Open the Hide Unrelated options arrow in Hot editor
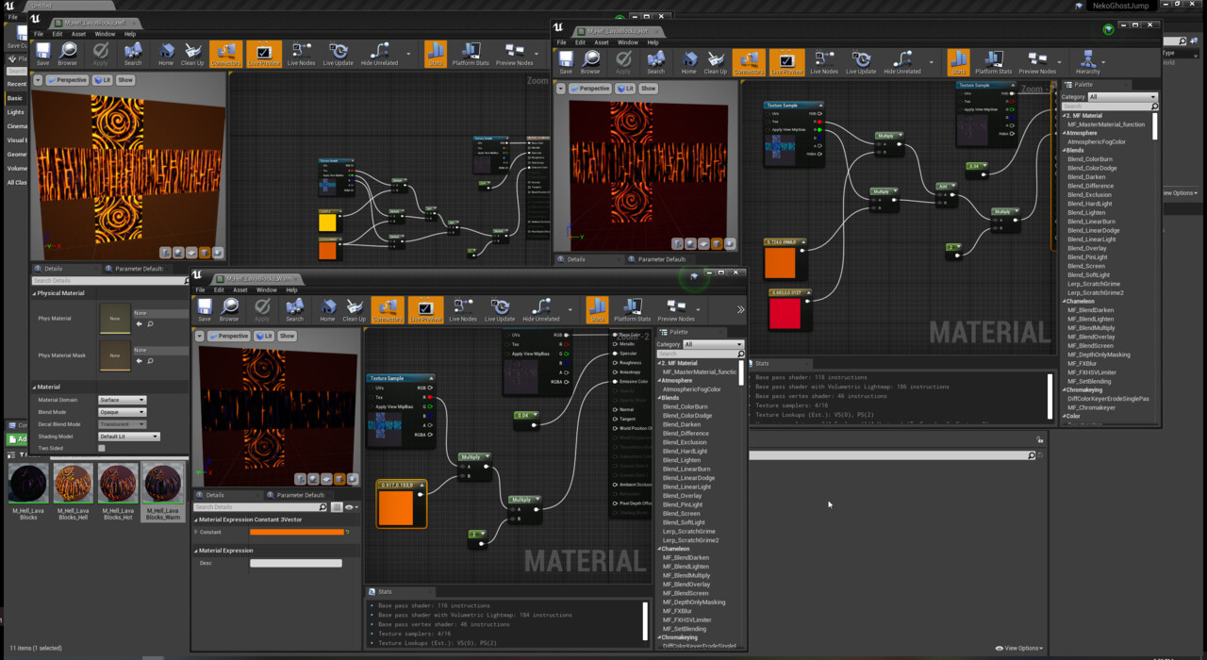Image resolution: width=1207 pixels, height=660 pixels. pyautogui.click(x=932, y=63)
